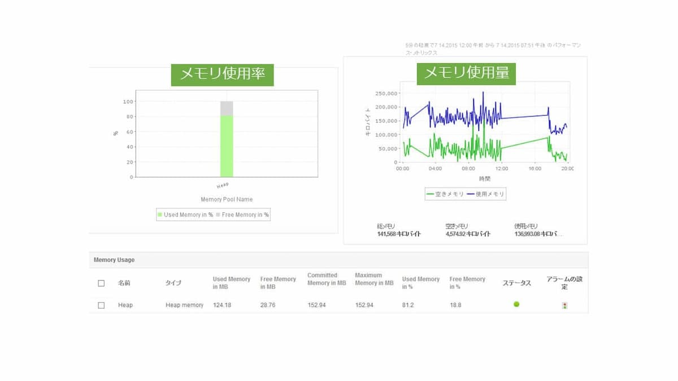Click the メモリ使用率 green title label
The height and width of the screenshot is (381, 678).
222,74
